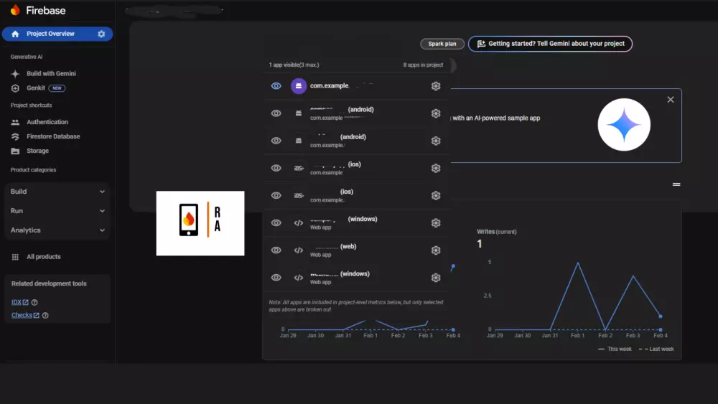Click the Firestore Database icon
Viewport: 718px width, 404px height.
pos(15,136)
